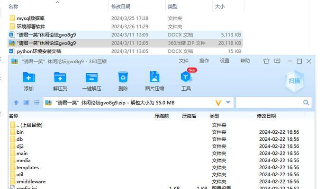Expand the address bar path dropdown arrow
The image size is (334, 189).
pyautogui.click(x=228, y=103)
